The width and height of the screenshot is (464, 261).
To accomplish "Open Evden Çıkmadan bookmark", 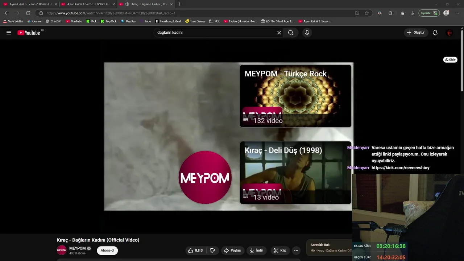I will pyautogui.click(x=240, y=21).
